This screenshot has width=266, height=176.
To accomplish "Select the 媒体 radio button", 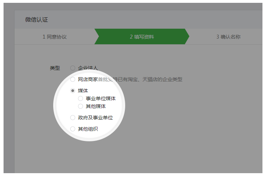I will (73, 91).
